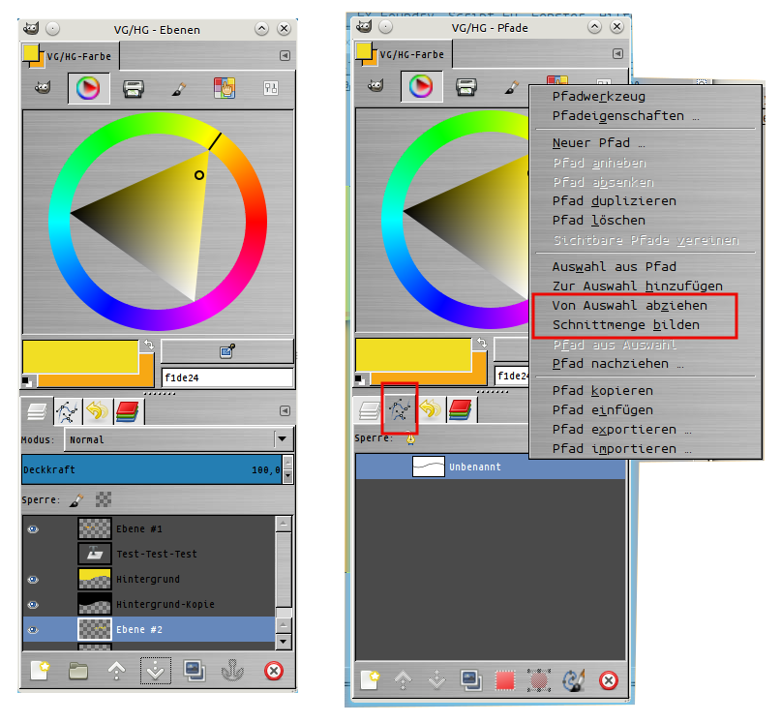781x723 pixels.
Task: Select triangle color wheel selector in Ebenen window
Action: (88, 88)
